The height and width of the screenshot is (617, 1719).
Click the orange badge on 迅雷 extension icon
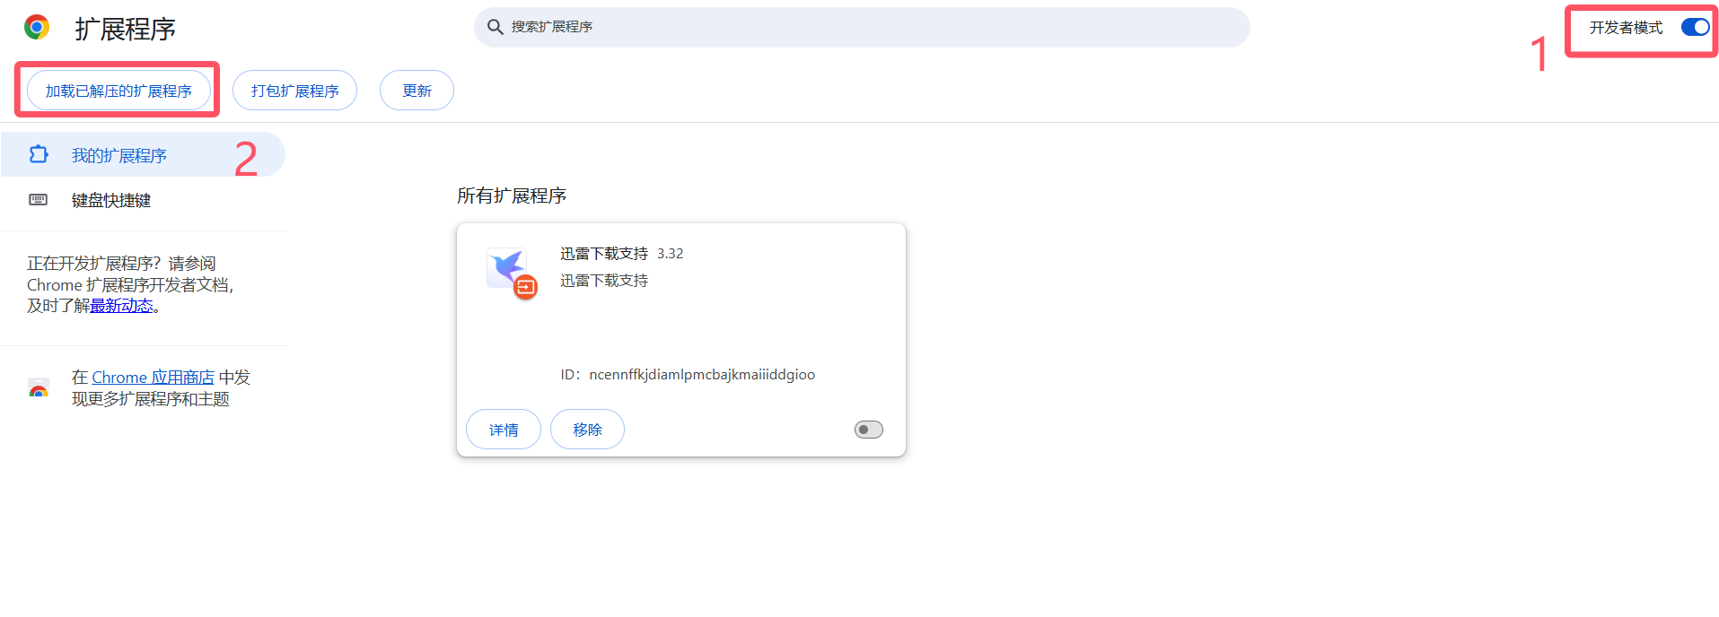coord(525,287)
